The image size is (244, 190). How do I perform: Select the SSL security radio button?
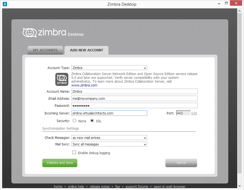(92, 121)
